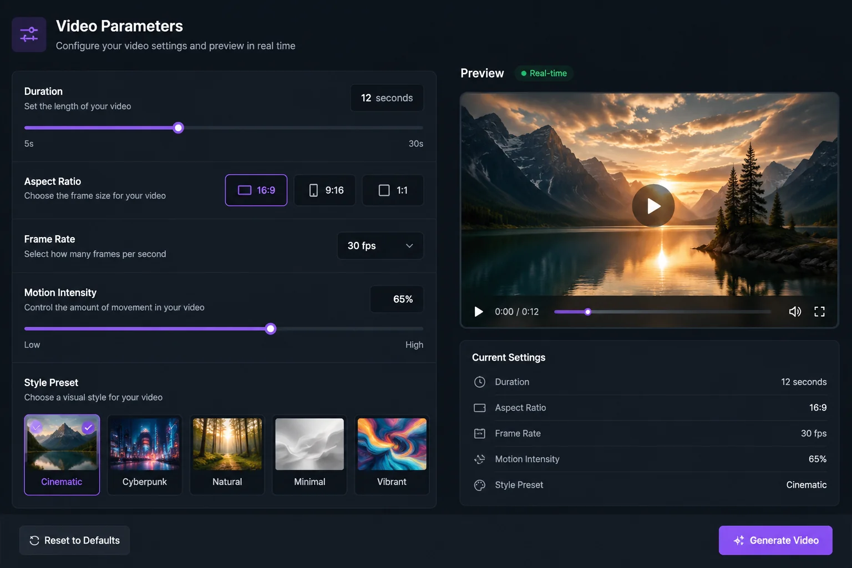
Task: Open the preview in fullscreen
Action: pos(819,312)
